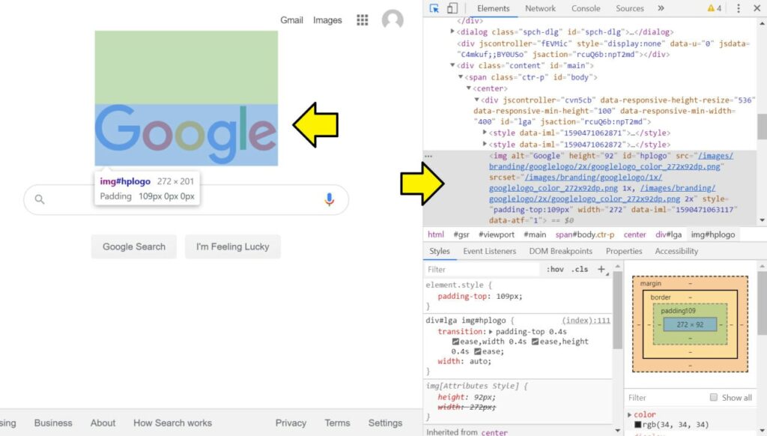
Task: Open the Google account avatar
Action: [x=392, y=20]
